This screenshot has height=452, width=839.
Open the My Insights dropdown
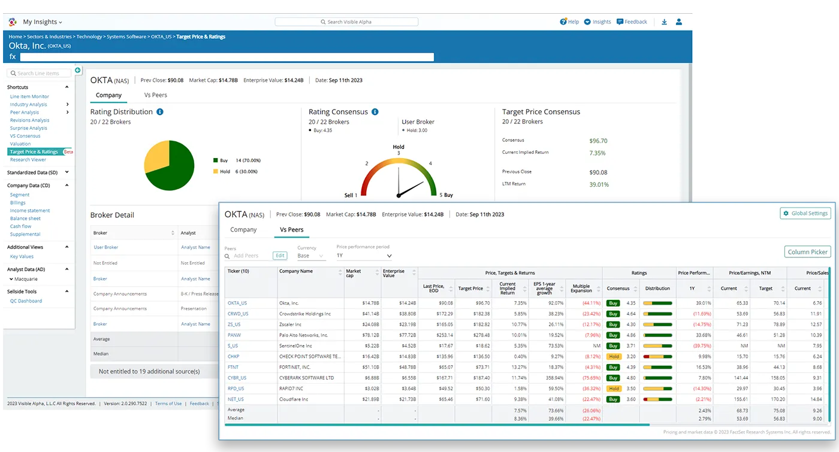[43, 22]
